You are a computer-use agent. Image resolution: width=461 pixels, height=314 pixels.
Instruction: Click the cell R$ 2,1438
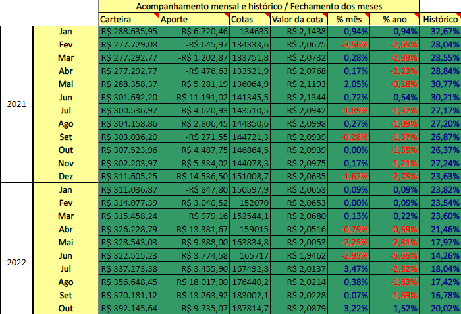pos(299,31)
